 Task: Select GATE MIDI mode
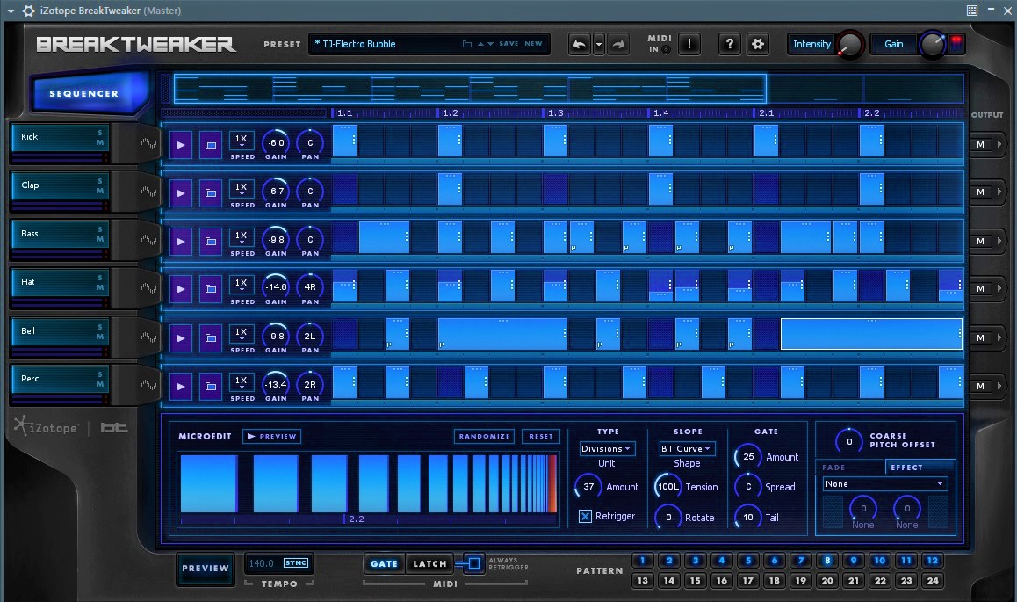pyautogui.click(x=384, y=563)
